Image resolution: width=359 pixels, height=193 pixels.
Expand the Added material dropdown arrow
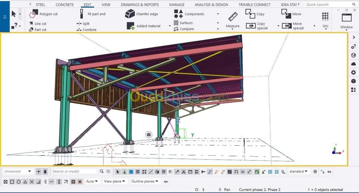click(x=170, y=26)
